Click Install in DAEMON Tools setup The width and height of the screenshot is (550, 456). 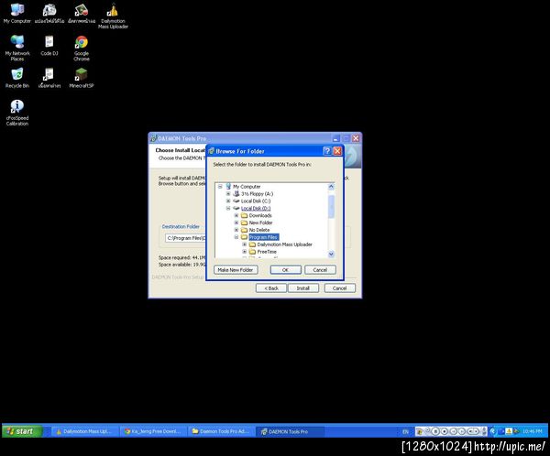click(x=303, y=288)
